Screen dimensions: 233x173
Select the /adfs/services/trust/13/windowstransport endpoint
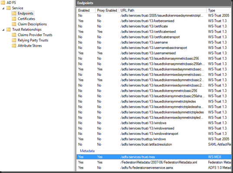click(154, 134)
